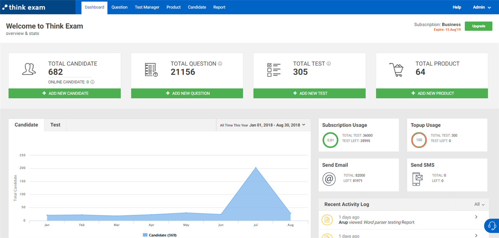Open the Recent Activity Log All filter
This screenshot has height=238, width=499.
coord(479,204)
